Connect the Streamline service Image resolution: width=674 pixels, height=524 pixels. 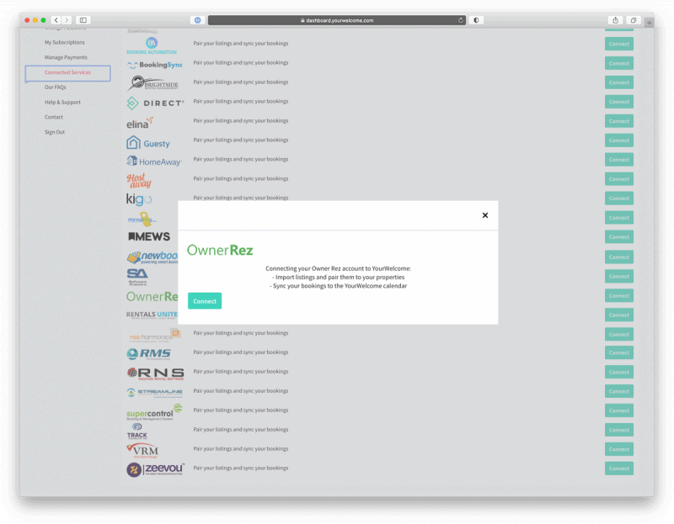(x=618, y=391)
